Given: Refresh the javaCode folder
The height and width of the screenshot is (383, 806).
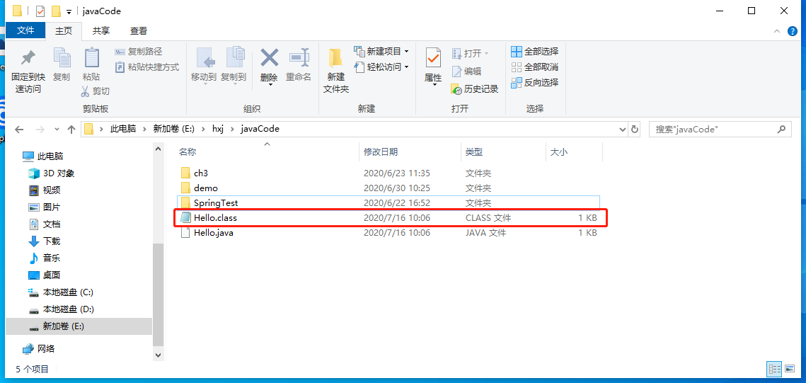Looking at the screenshot, I should click(x=634, y=129).
